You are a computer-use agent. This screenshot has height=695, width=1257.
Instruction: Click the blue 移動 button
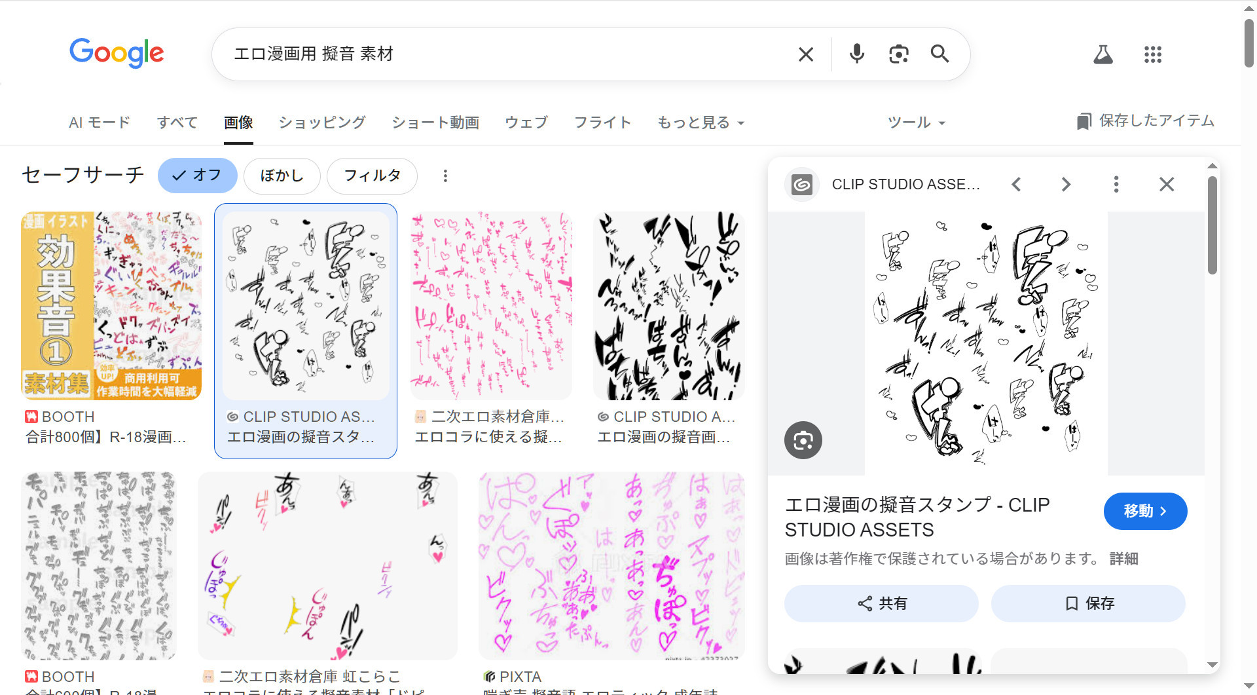click(1145, 511)
